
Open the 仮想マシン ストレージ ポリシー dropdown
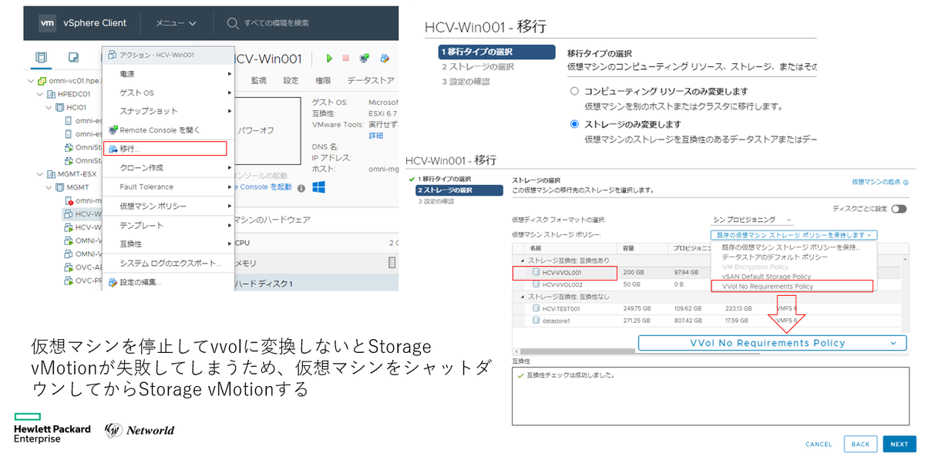tap(792, 234)
